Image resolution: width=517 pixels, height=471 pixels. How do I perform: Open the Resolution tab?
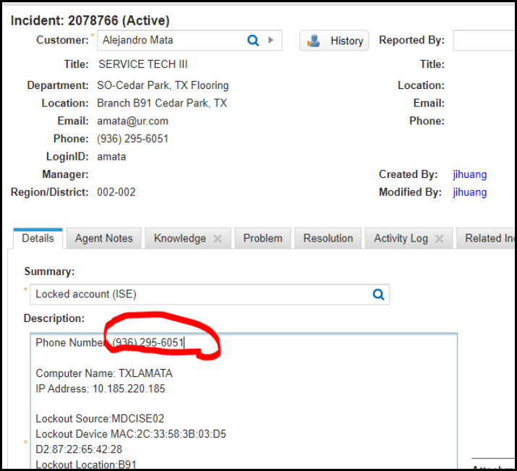click(328, 238)
